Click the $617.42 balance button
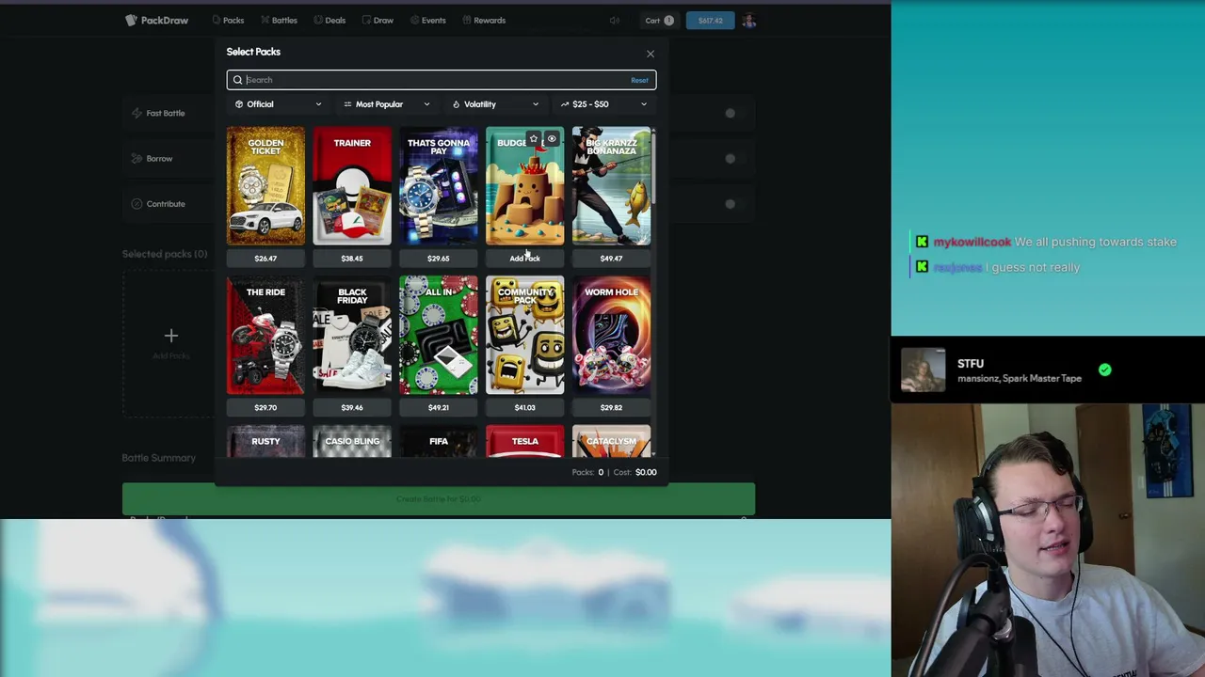The width and height of the screenshot is (1205, 677). point(710,20)
